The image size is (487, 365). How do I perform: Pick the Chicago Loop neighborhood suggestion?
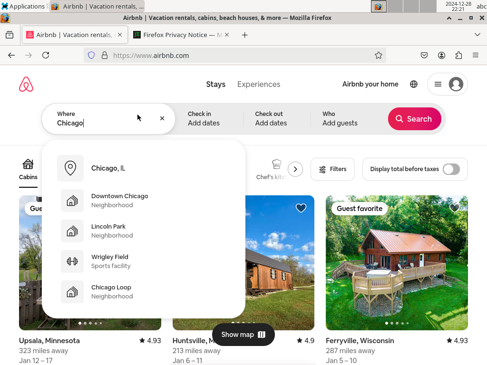144,292
